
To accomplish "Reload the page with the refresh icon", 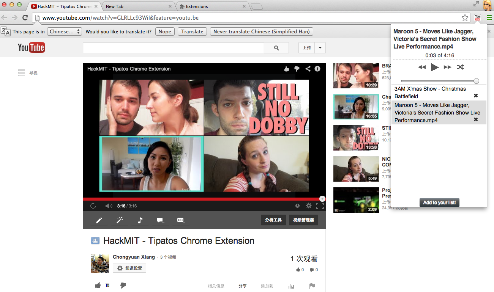I will (25, 17).
